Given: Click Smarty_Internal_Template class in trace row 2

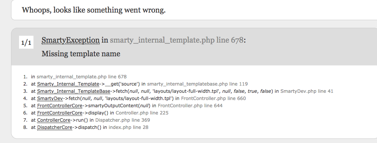Looking at the screenshot, I should tap(68, 84).
